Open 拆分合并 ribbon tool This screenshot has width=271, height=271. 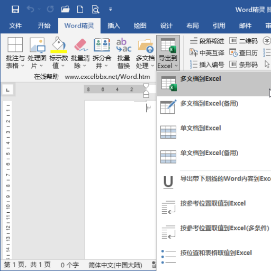(102, 52)
